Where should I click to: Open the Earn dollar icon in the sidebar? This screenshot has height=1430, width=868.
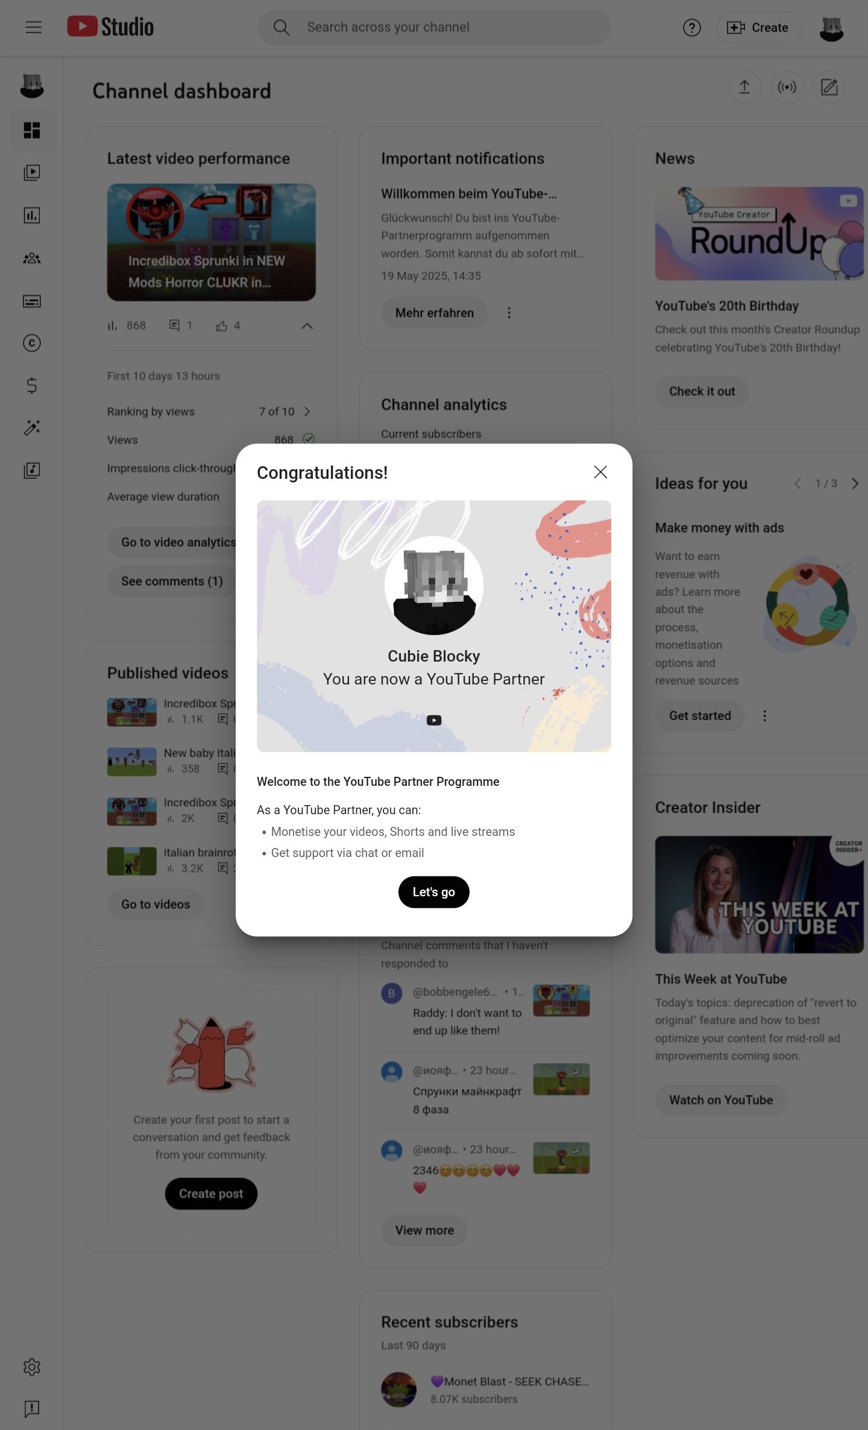coord(32,385)
